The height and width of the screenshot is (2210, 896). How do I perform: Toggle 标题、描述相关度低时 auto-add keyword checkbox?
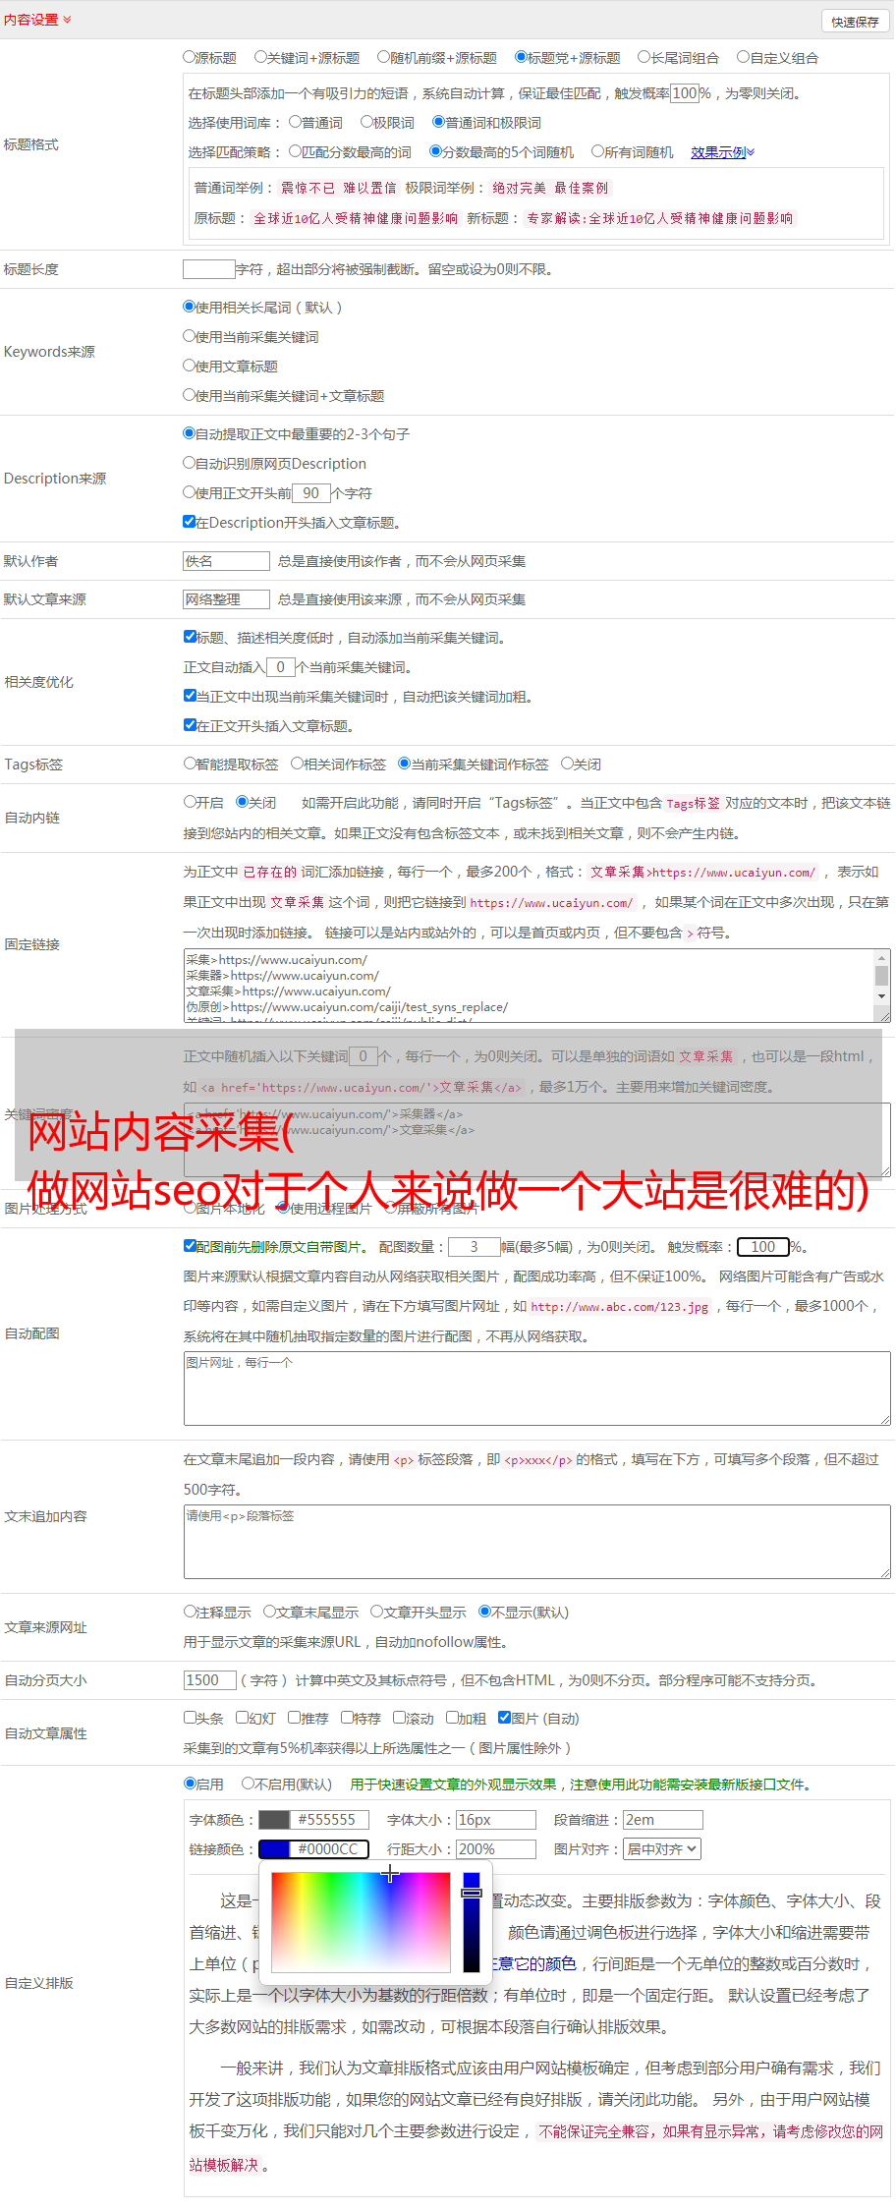pos(191,637)
